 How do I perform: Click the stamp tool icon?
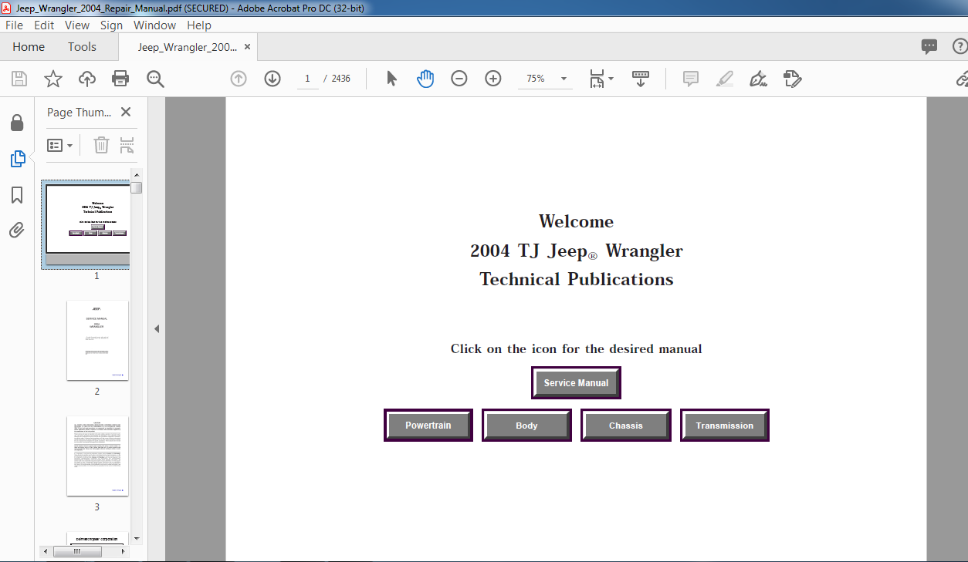coord(792,79)
